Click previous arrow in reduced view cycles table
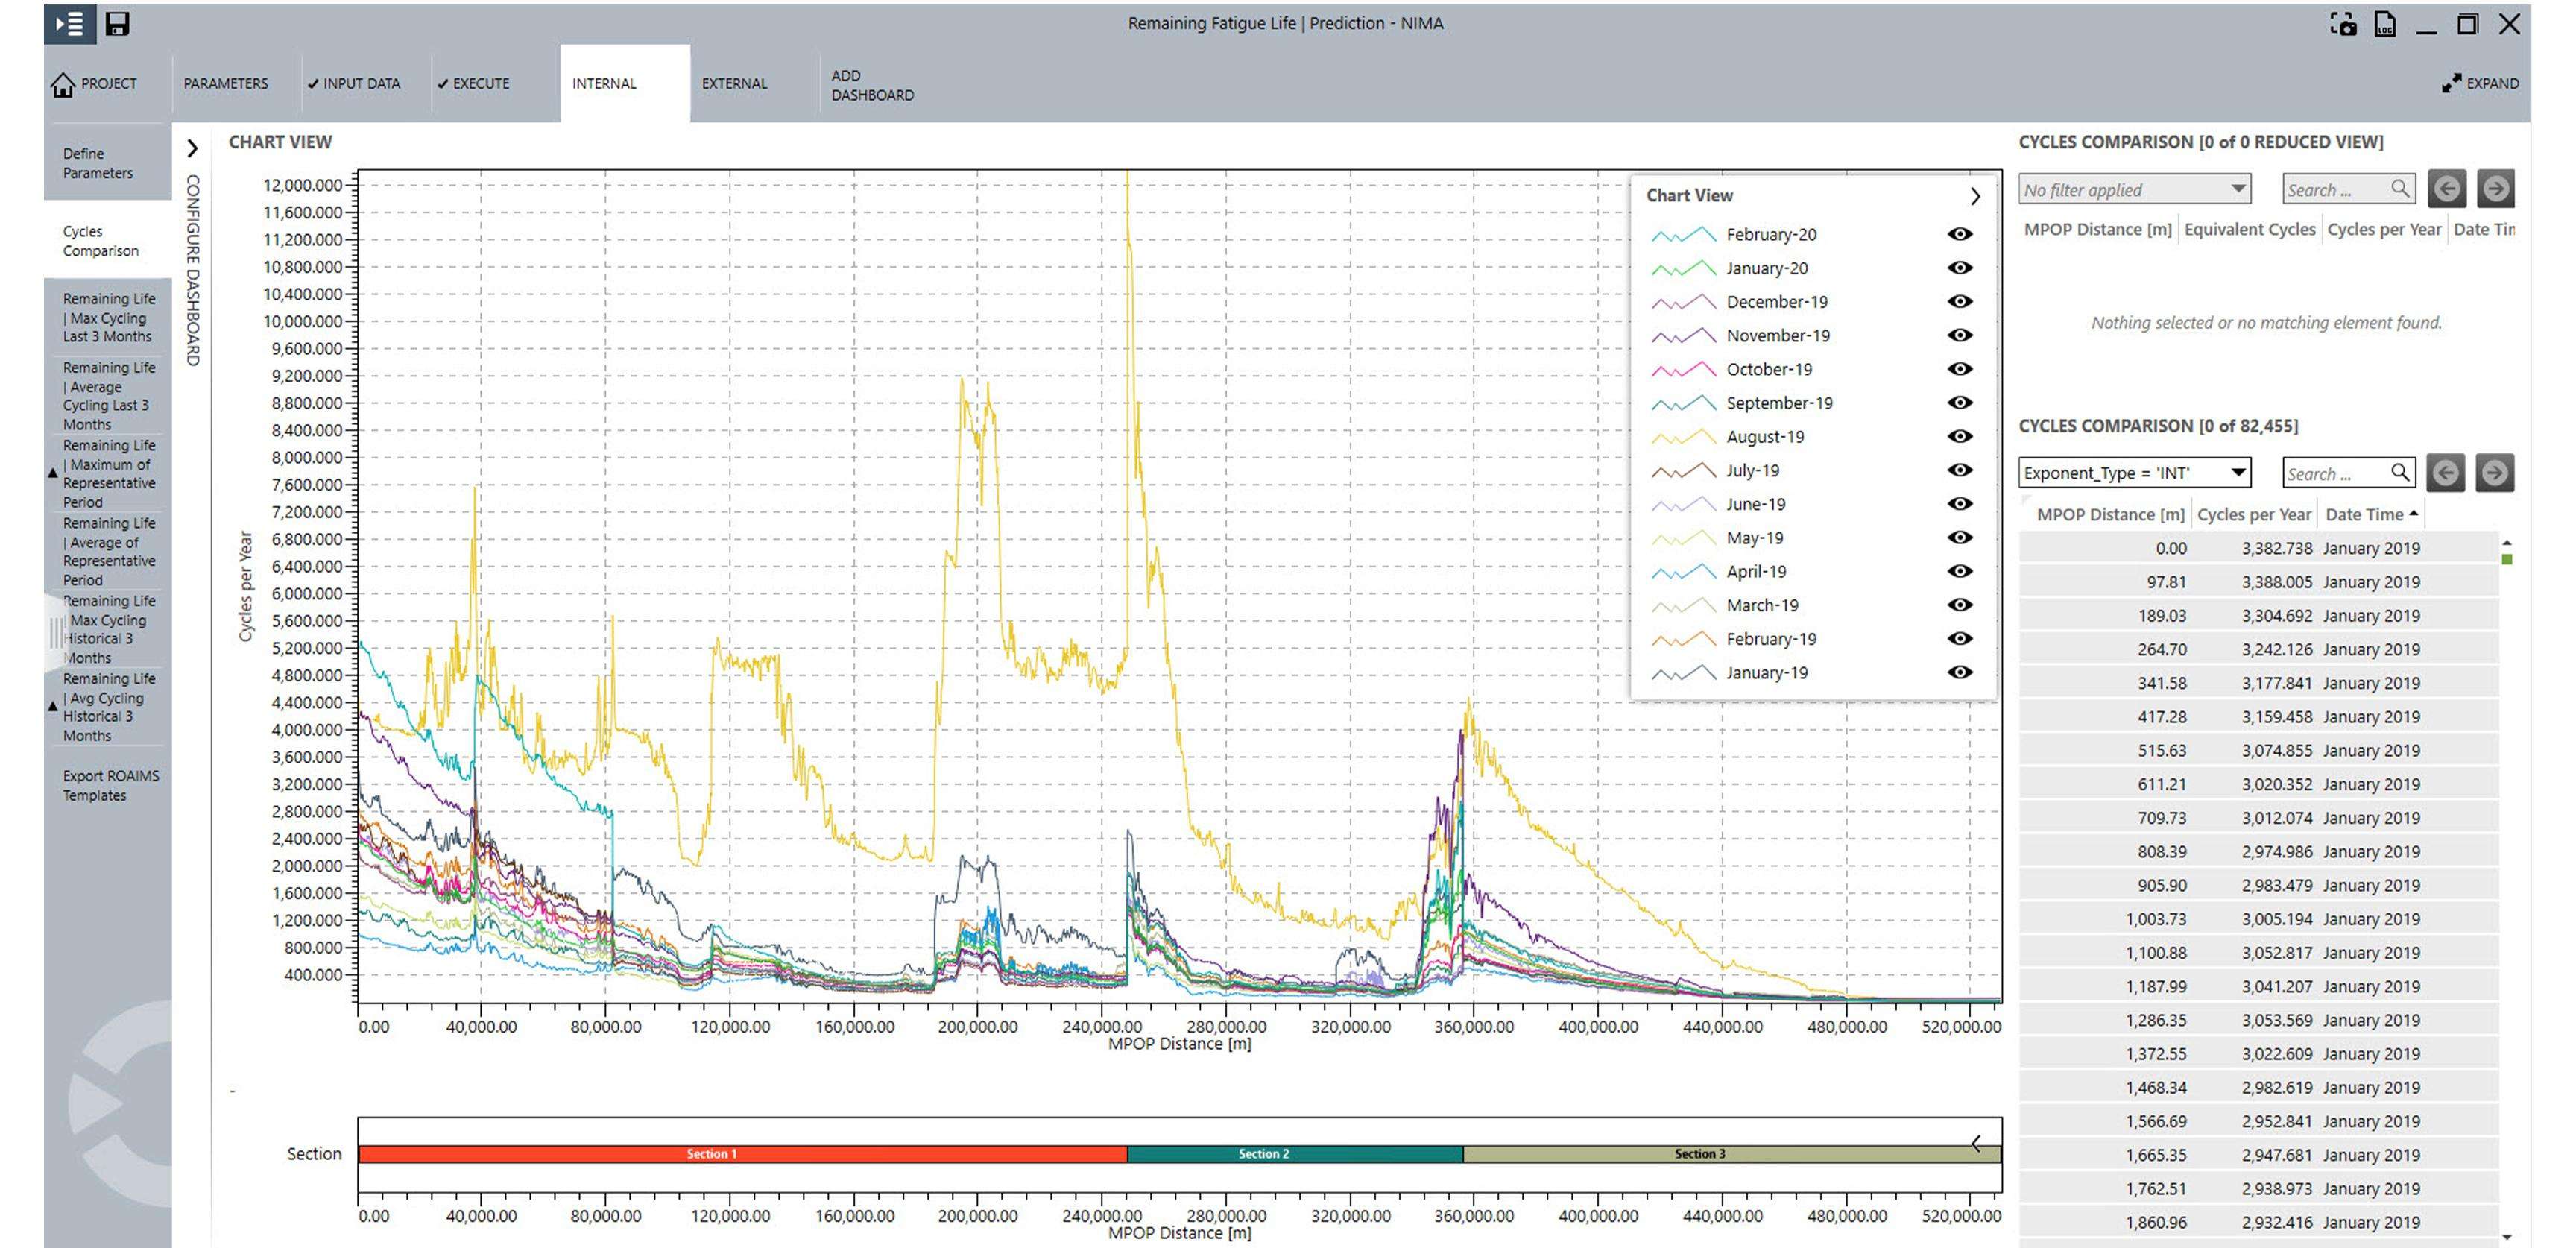2576x1248 pixels. point(2447,189)
